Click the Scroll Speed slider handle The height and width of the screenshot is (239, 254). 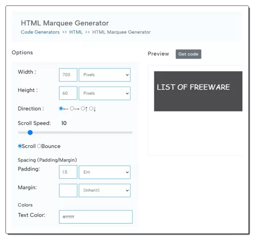[x=30, y=133]
